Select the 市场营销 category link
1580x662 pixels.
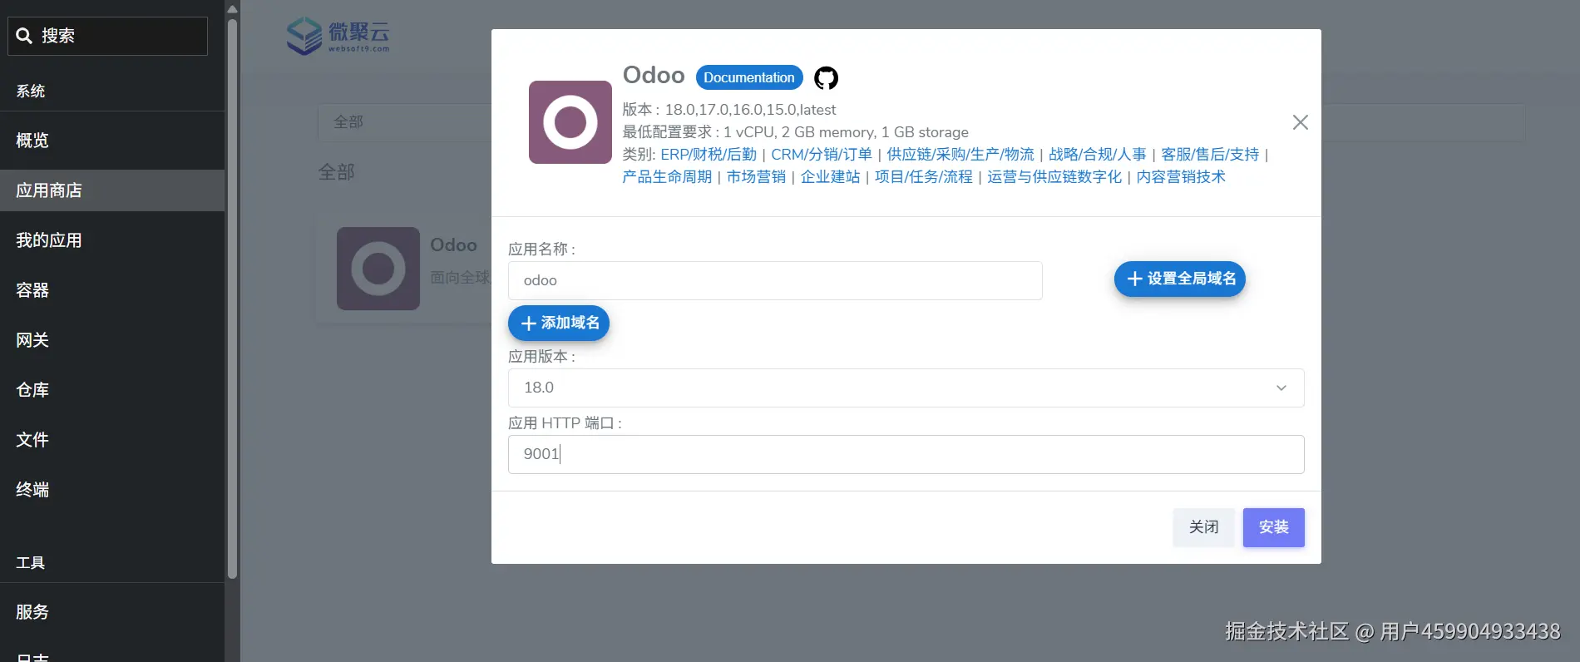[756, 177]
